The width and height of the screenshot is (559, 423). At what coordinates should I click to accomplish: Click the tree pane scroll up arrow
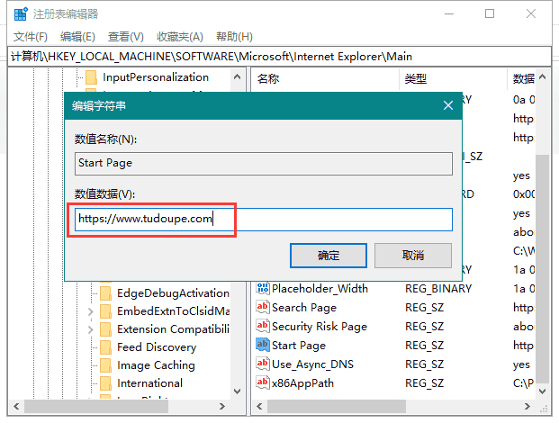pos(237,76)
